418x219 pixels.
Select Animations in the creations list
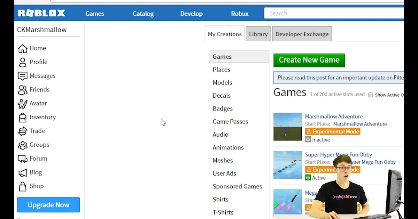[x=228, y=147]
